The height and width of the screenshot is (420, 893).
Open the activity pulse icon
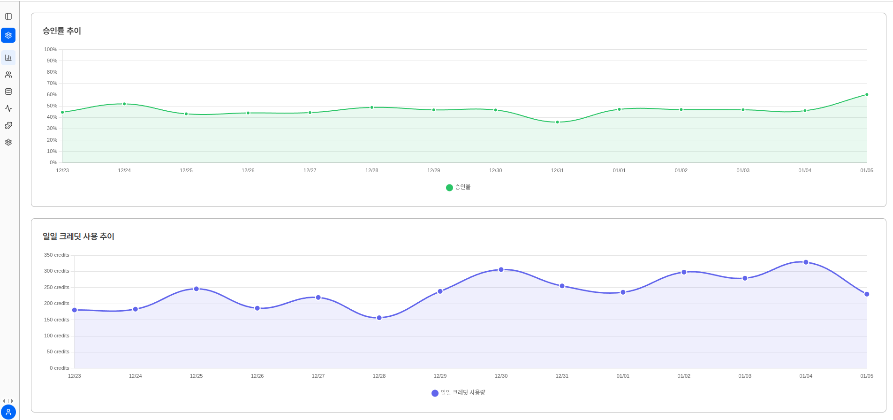click(8, 108)
